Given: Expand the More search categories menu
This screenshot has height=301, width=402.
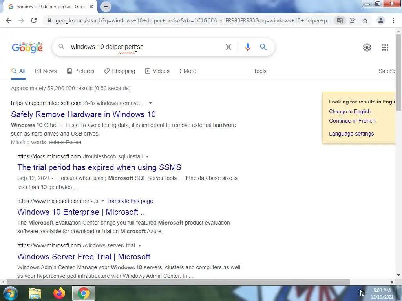Looking at the screenshot, I should [188, 71].
